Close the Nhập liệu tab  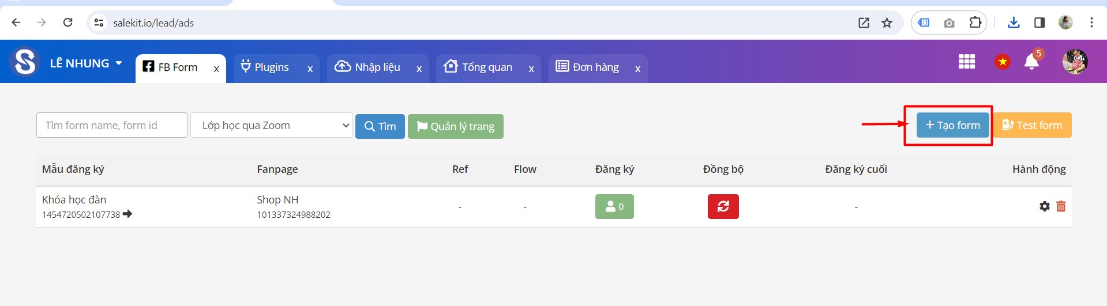point(419,69)
